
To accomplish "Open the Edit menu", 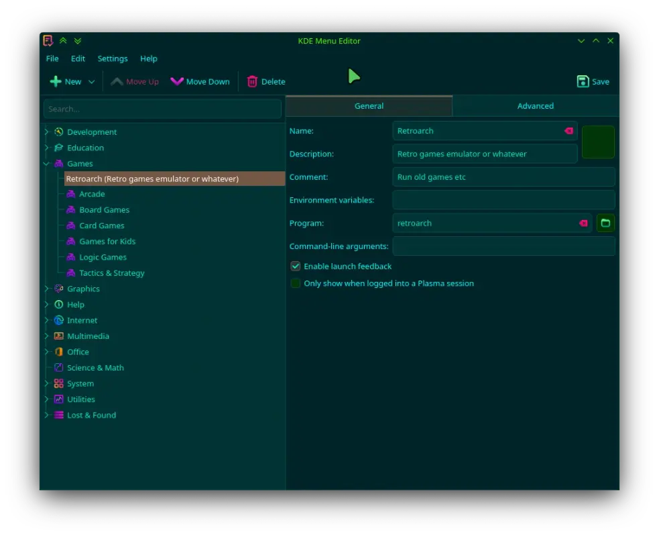I will pos(78,58).
